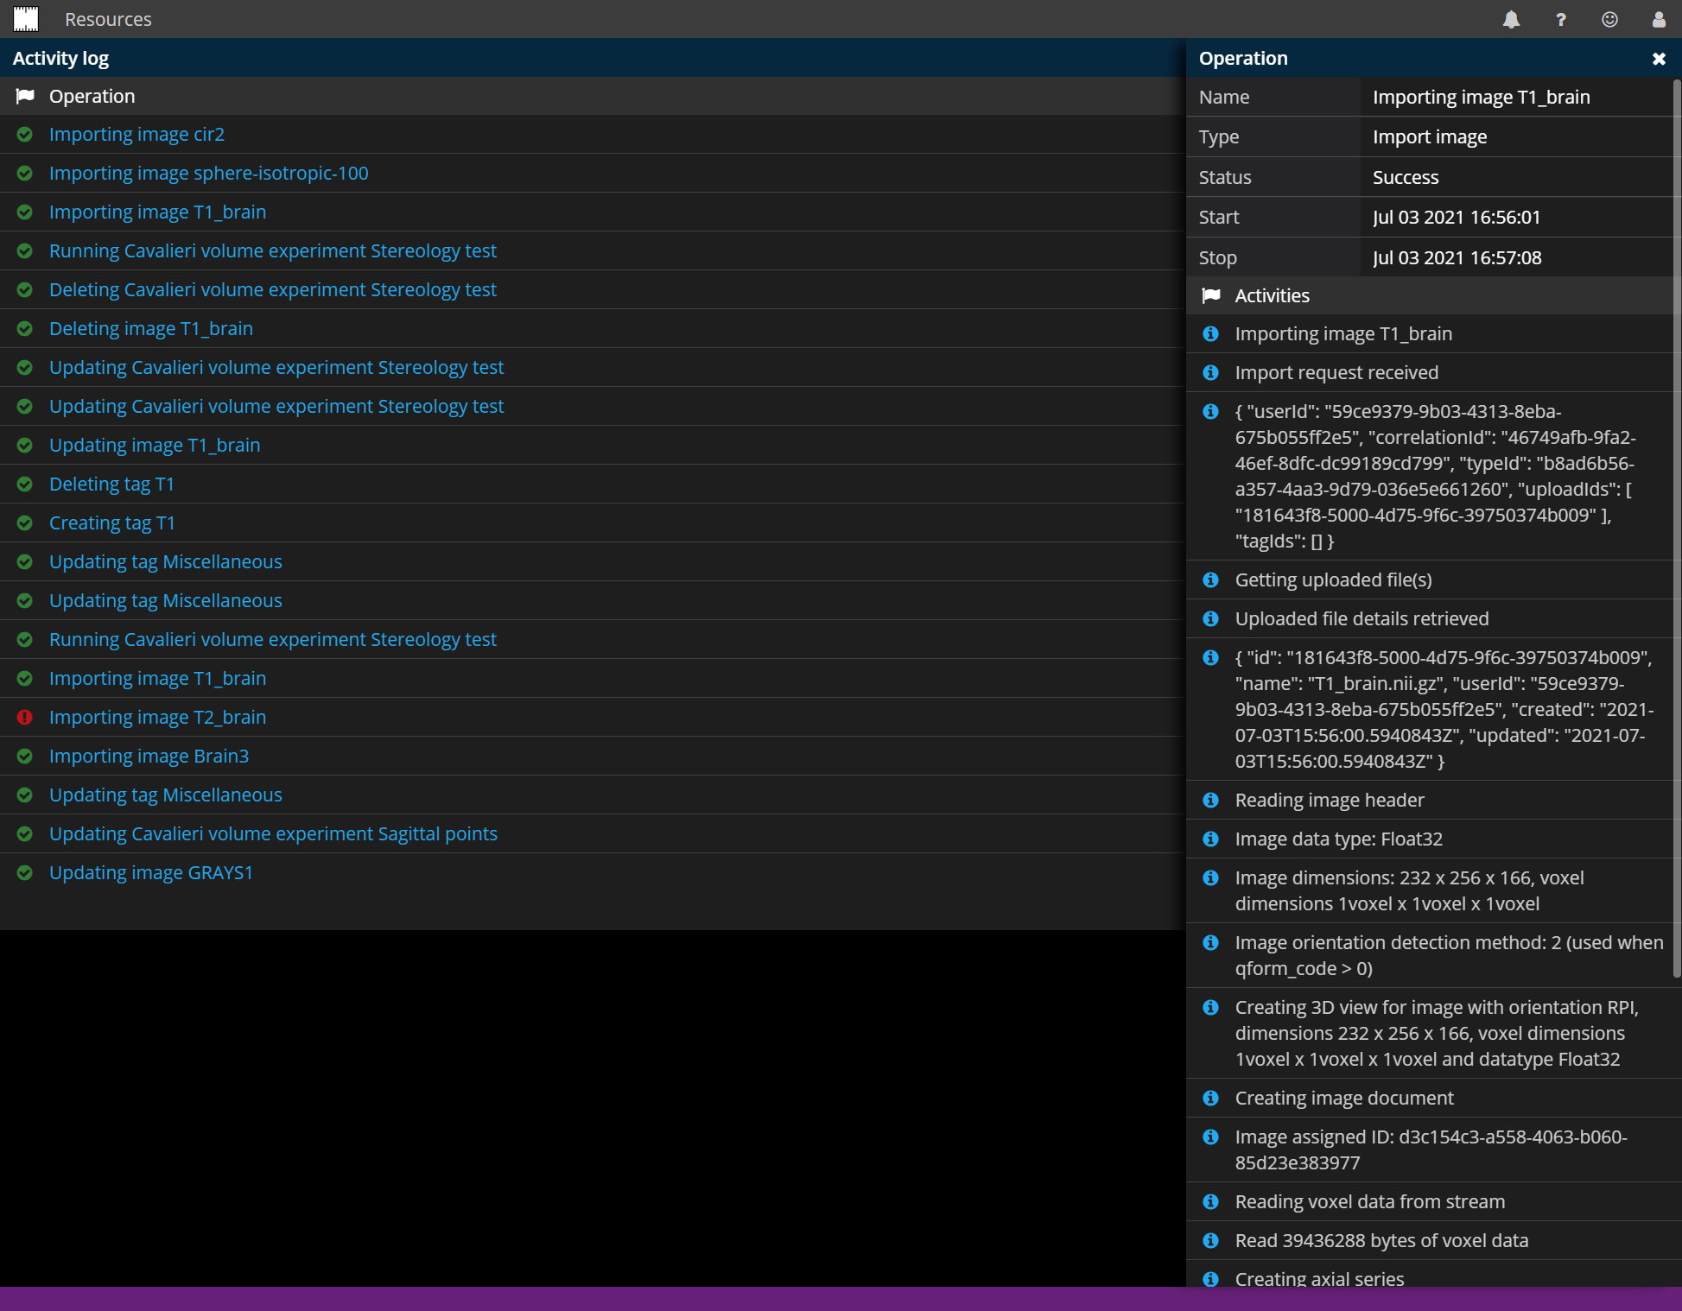Click success icon beside Deleting image T1_brain
1682x1311 pixels.
click(x=25, y=328)
